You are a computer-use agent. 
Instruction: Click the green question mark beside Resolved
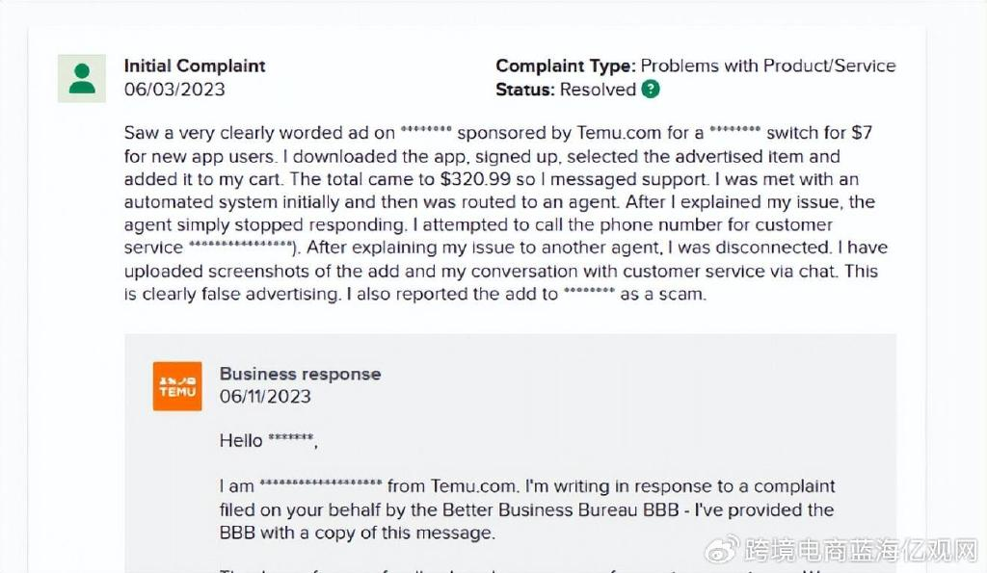(x=652, y=90)
